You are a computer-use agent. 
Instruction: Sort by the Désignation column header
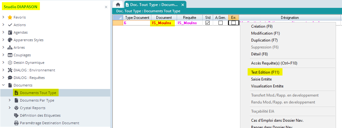[x=289, y=18]
